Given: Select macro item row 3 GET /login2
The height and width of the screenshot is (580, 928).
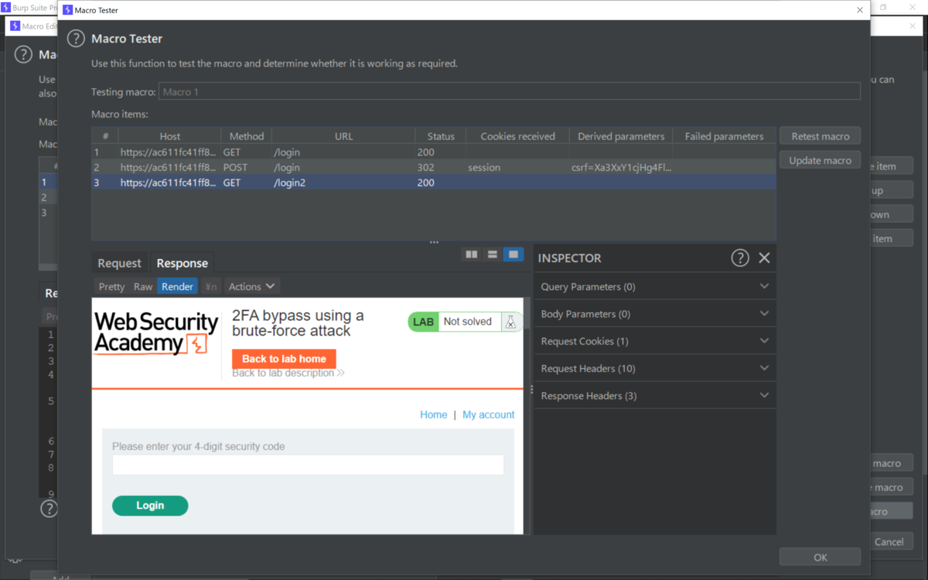Looking at the screenshot, I should coord(434,183).
